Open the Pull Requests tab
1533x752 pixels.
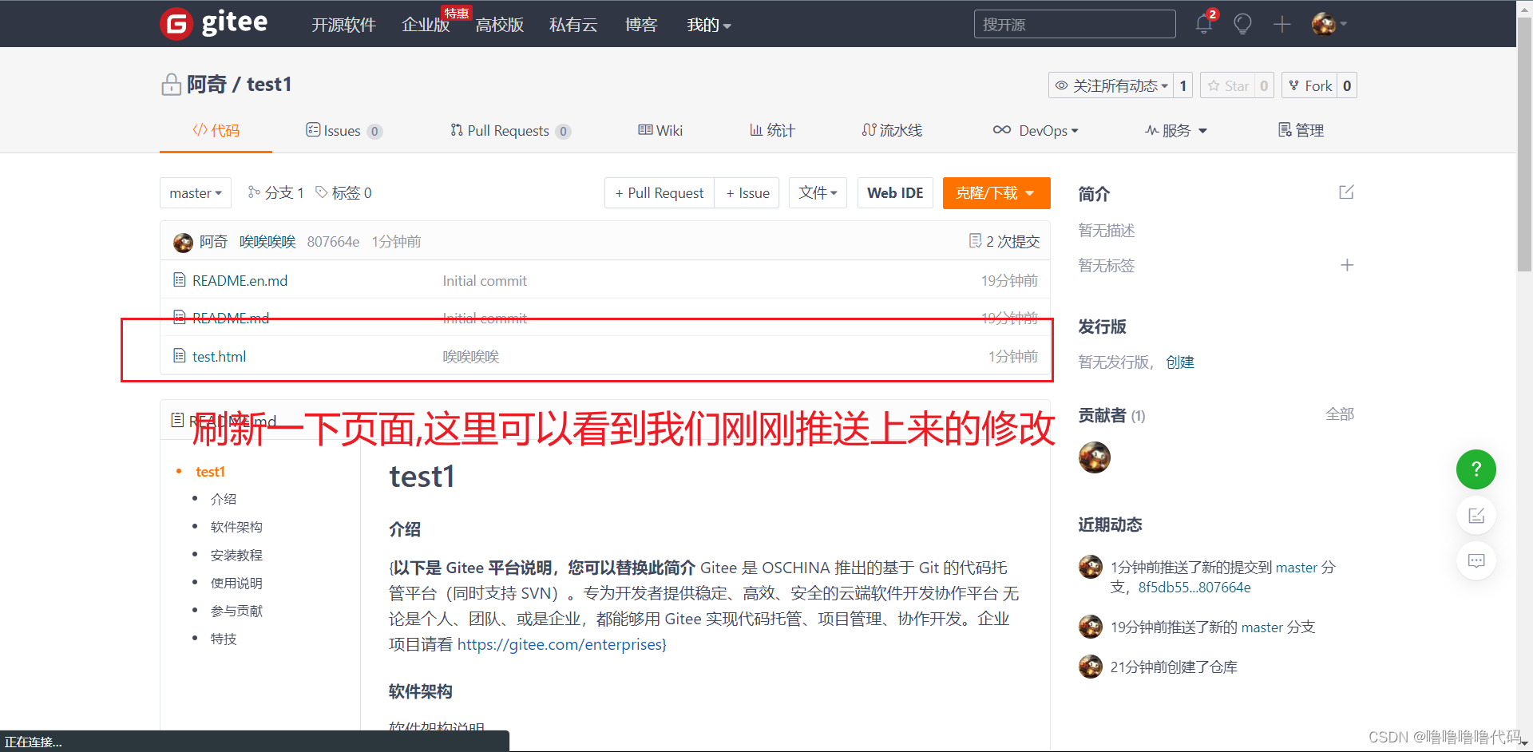[x=510, y=130]
